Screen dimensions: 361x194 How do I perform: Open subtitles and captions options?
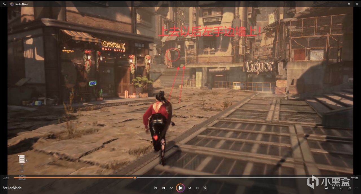[326, 188]
